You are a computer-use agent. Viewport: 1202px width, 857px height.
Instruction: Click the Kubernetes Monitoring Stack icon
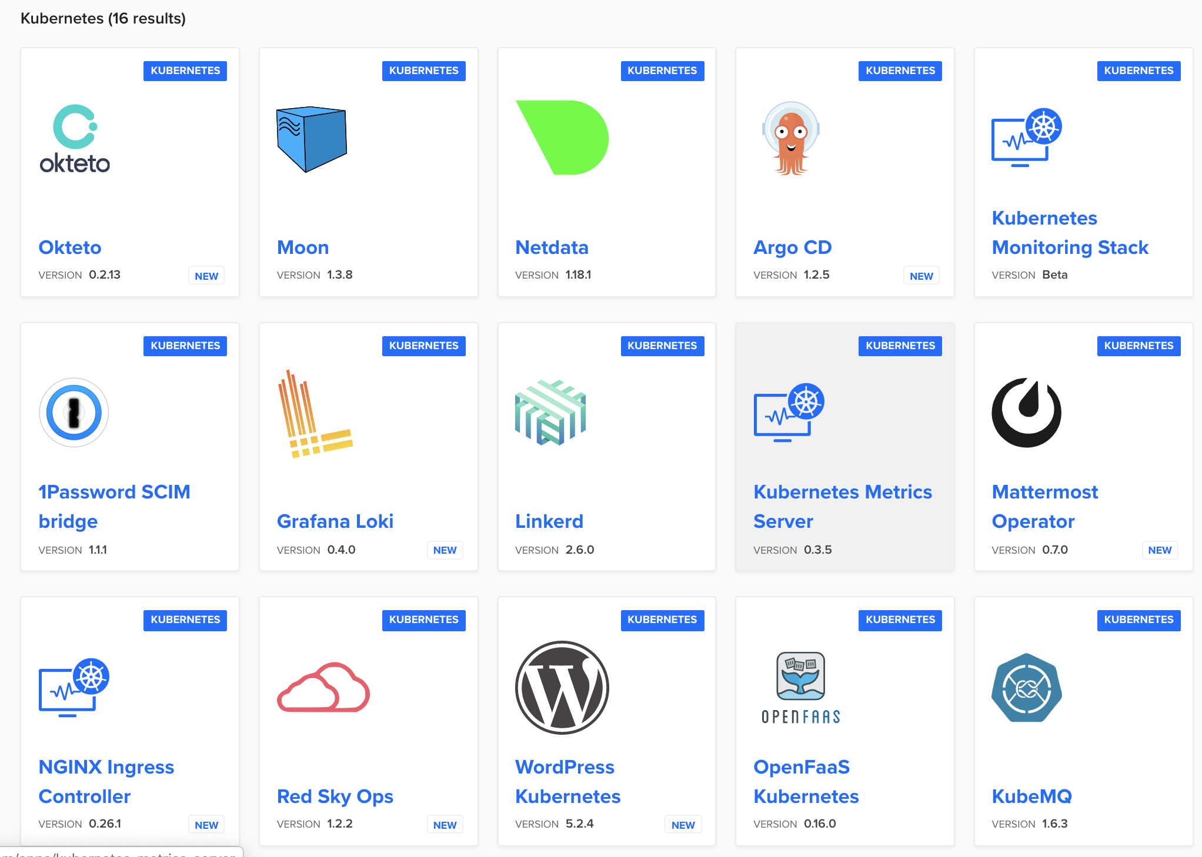click(1027, 138)
